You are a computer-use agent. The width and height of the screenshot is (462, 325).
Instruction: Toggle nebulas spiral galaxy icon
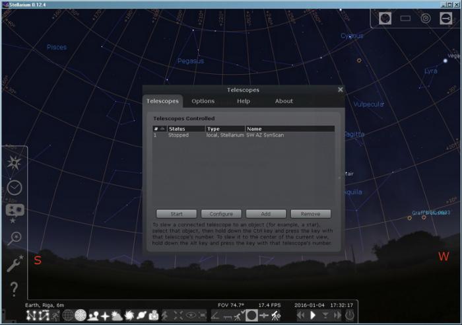click(x=129, y=316)
